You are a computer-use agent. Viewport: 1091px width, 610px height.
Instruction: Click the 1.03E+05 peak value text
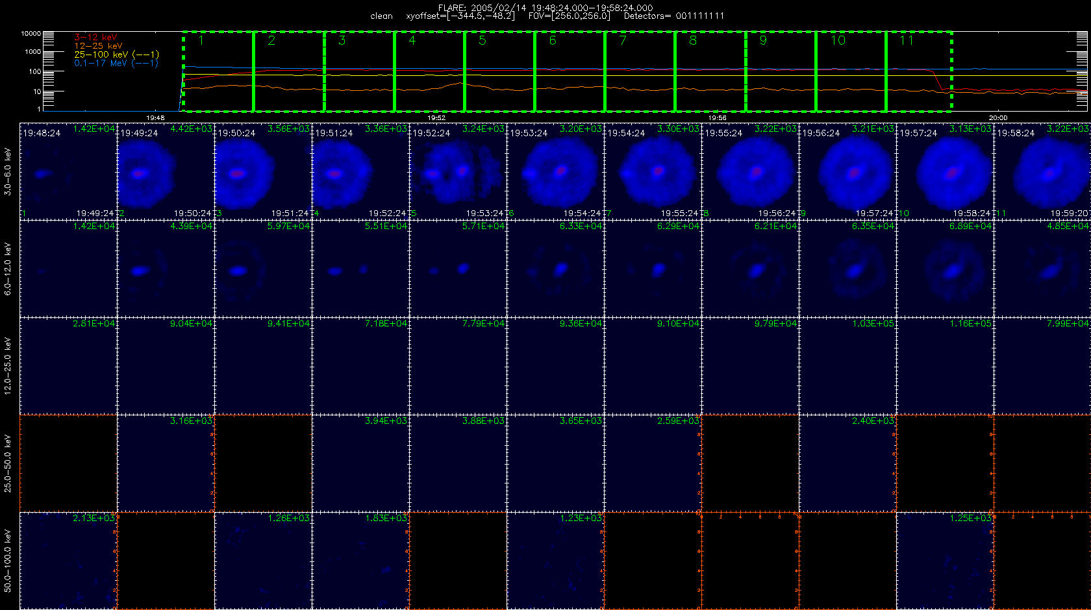[873, 323]
